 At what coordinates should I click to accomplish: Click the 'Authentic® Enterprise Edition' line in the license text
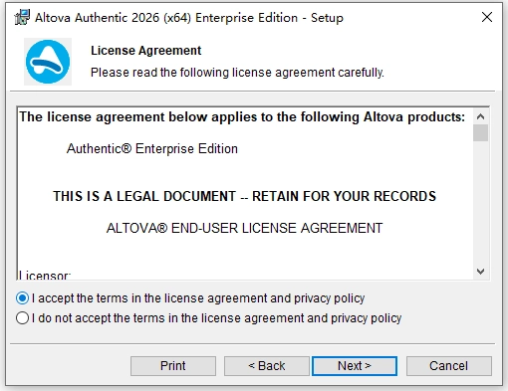pyautogui.click(x=152, y=148)
